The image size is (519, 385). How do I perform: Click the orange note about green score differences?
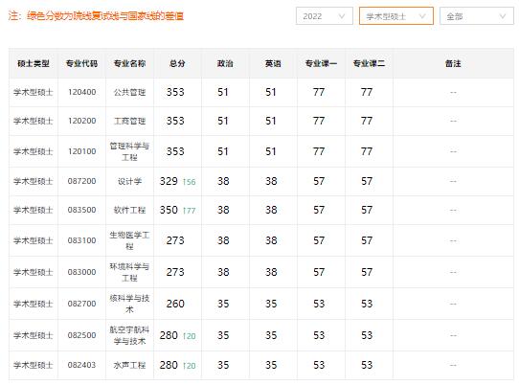(96, 16)
